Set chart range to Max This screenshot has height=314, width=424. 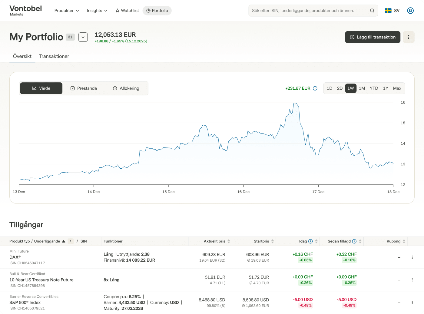coord(397,88)
